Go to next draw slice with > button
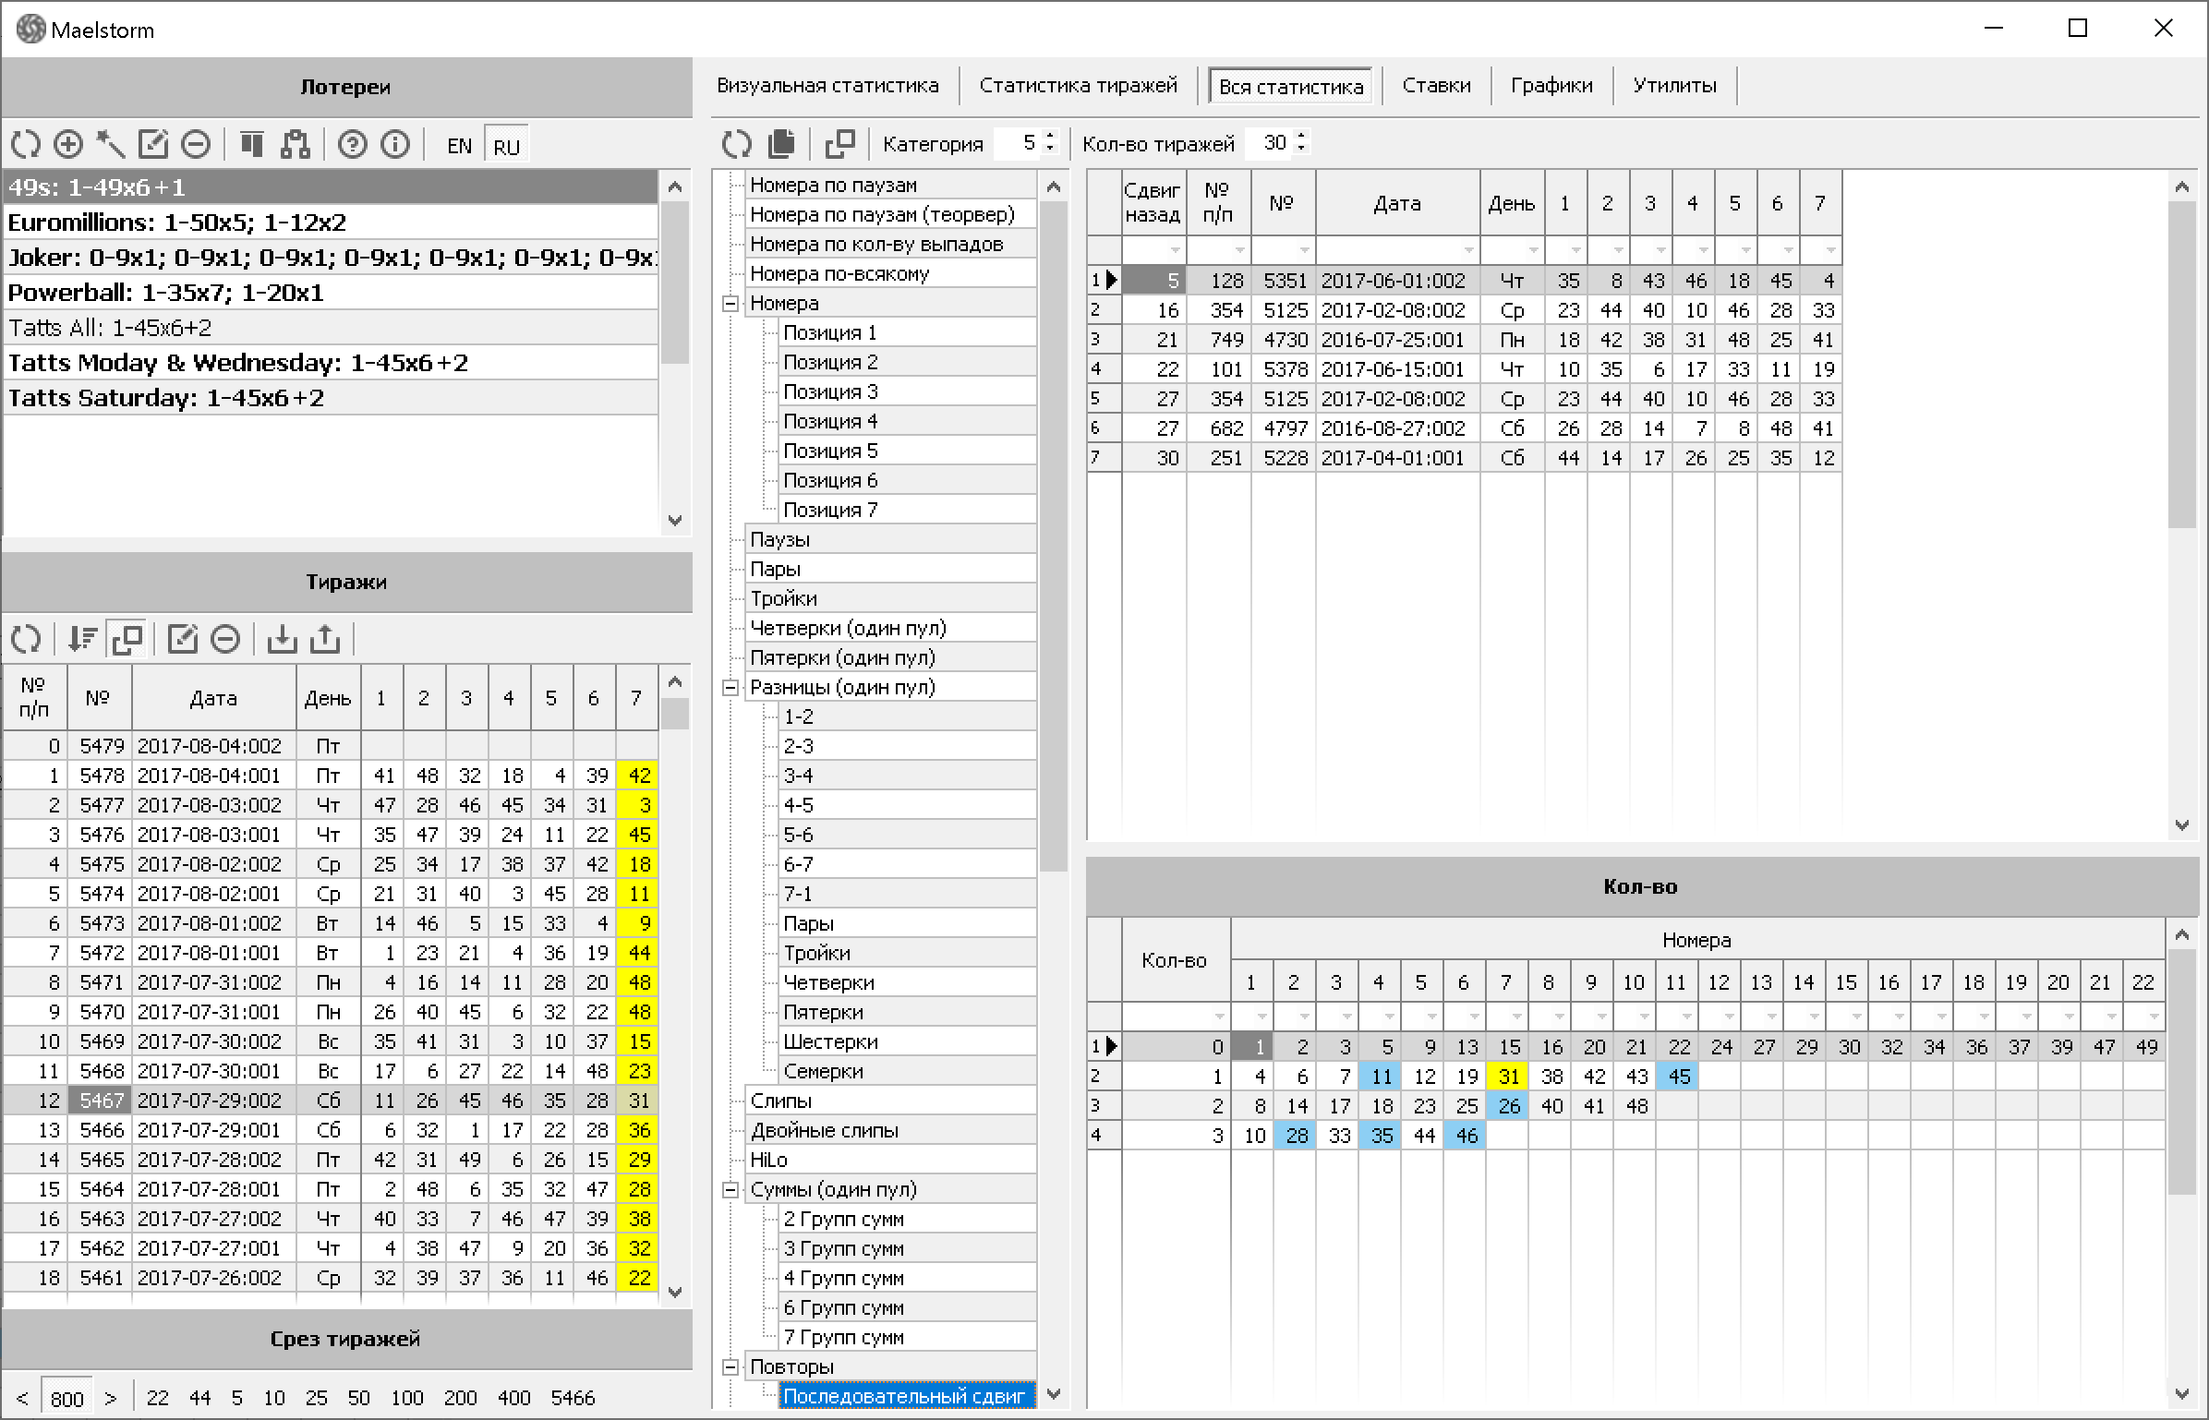 111,1398
